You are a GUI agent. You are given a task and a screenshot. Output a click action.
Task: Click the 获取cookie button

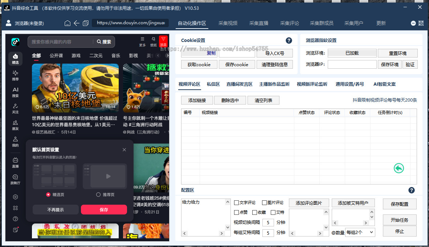click(199, 65)
